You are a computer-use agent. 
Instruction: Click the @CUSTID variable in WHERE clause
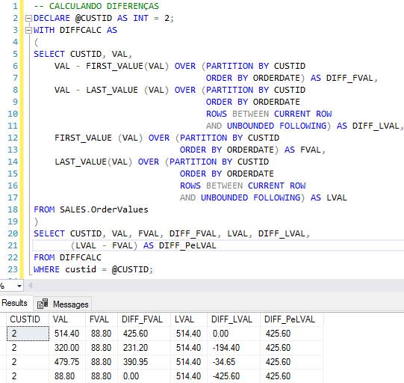click(130, 269)
